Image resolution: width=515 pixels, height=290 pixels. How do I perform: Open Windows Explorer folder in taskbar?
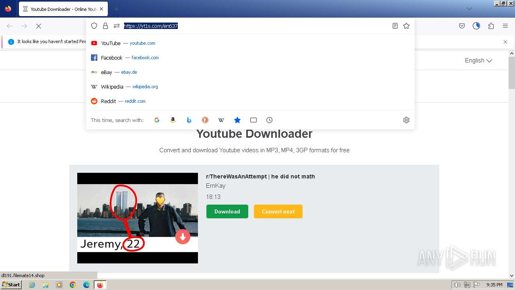[x=45, y=285]
